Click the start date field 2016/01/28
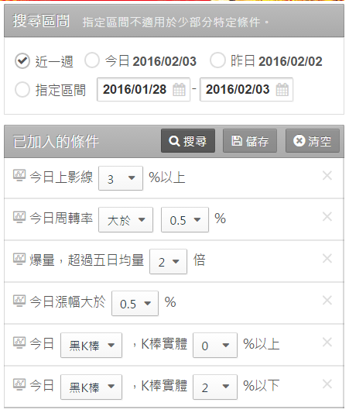The height and width of the screenshot is (413, 349). pyautogui.click(x=144, y=90)
